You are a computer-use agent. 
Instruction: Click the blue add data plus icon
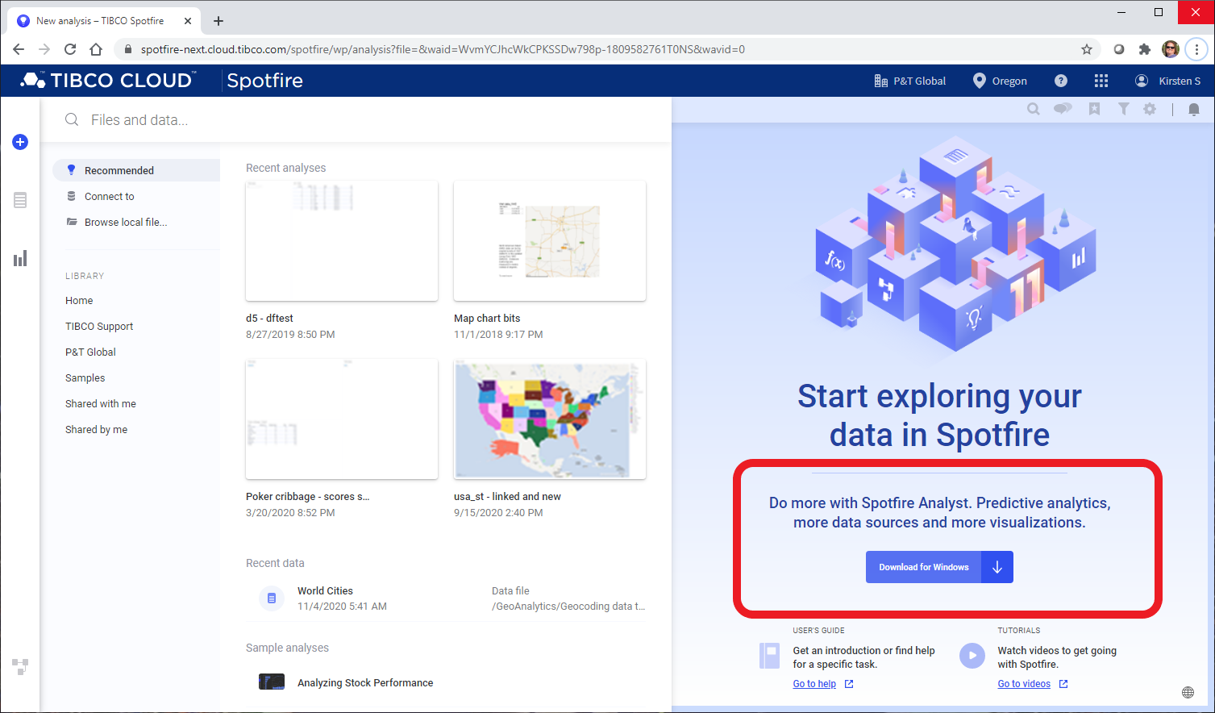[x=20, y=142]
